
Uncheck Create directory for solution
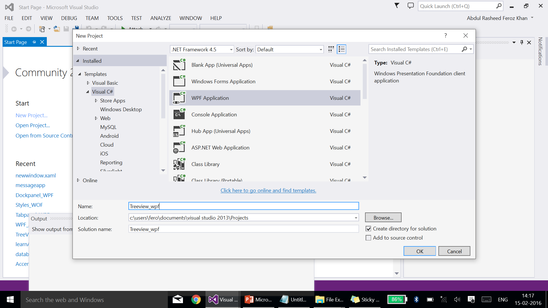(x=368, y=229)
